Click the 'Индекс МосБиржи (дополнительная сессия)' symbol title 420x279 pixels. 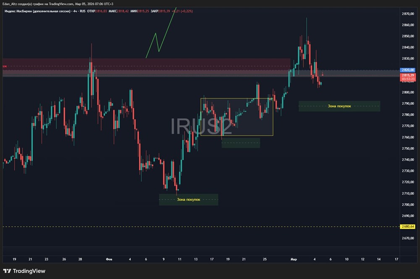click(37, 11)
